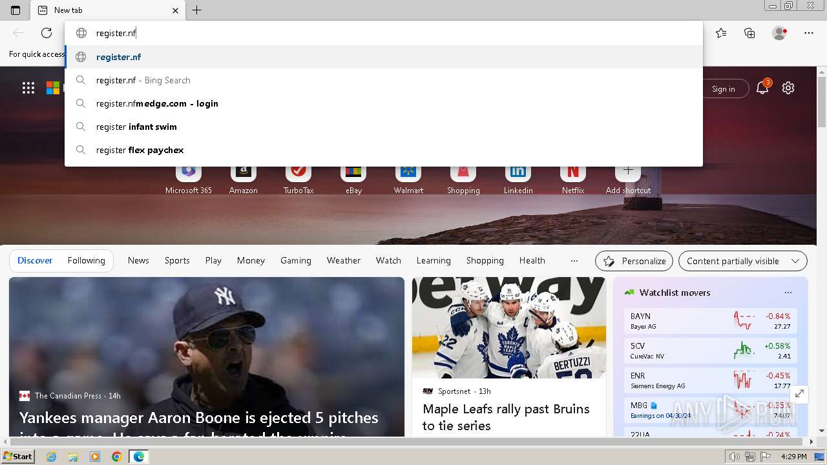The height and width of the screenshot is (465, 827).
Task: Open a new tab with plus button
Action: [197, 10]
